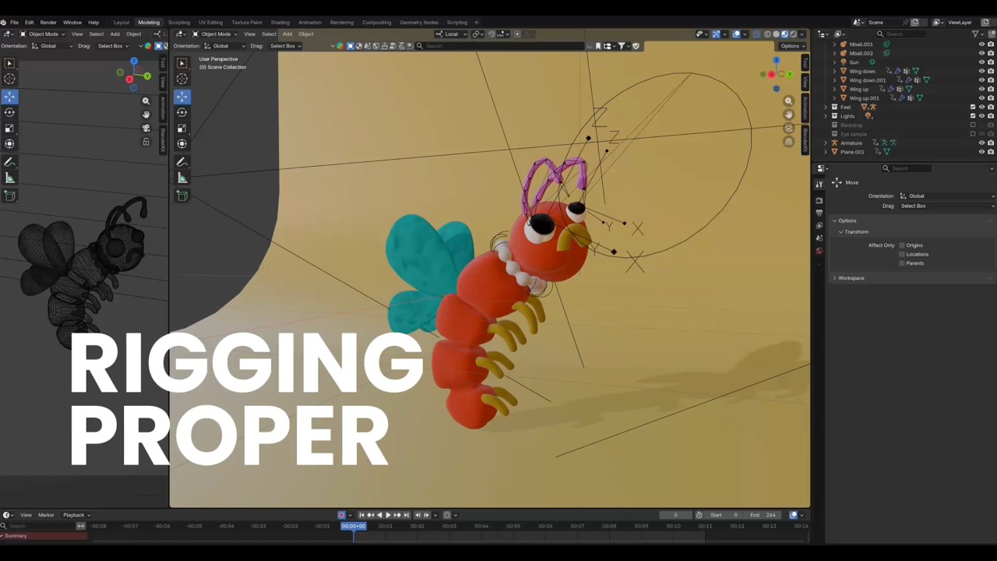This screenshot has width=997, height=561.
Task: Click the zoom magnifier icon in main viewport
Action: pos(788,101)
